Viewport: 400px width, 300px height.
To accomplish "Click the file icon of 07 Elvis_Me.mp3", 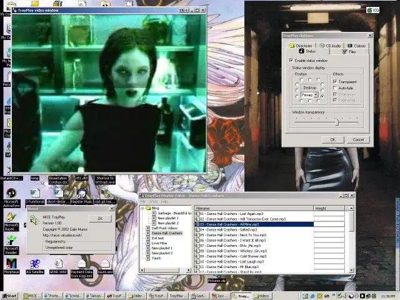I will tap(197, 246).
